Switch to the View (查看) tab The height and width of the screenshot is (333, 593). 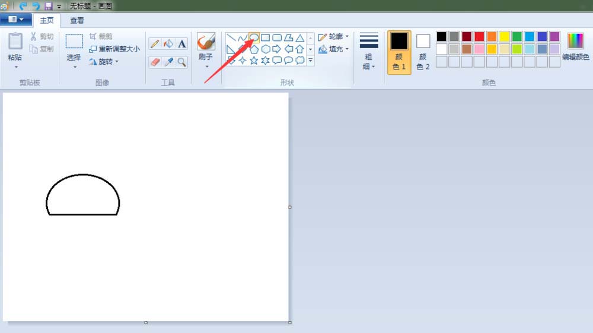76,20
